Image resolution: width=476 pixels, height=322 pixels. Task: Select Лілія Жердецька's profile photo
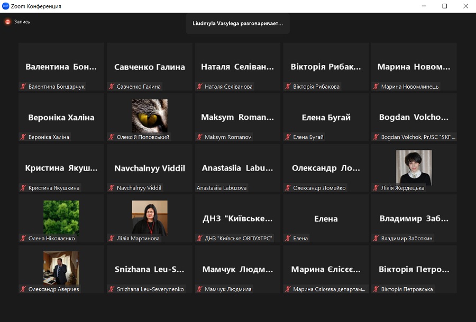[x=414, y=167]
